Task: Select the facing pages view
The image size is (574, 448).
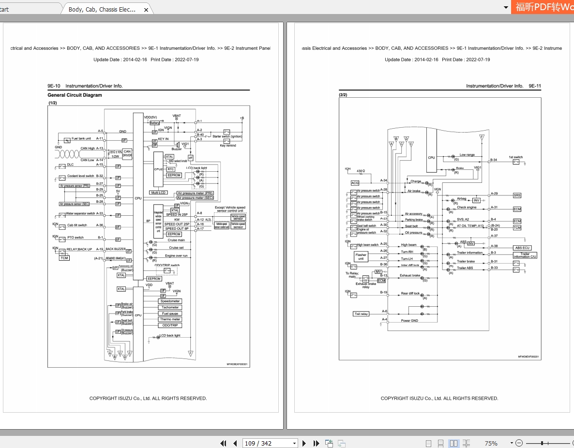Action: 453,443
